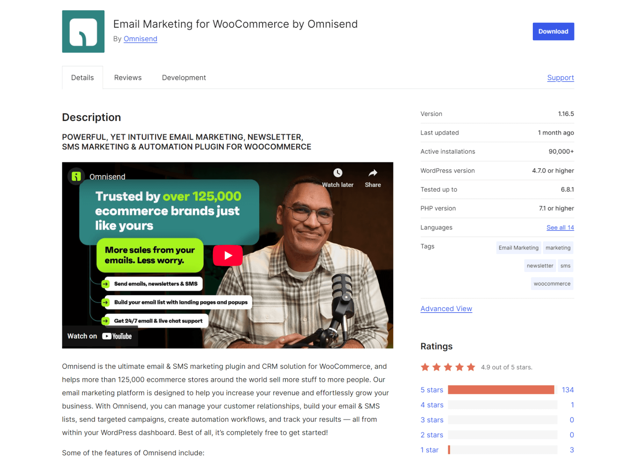
Task: Click the 4.9 out of 5 stars text
Action: point(506,367)
